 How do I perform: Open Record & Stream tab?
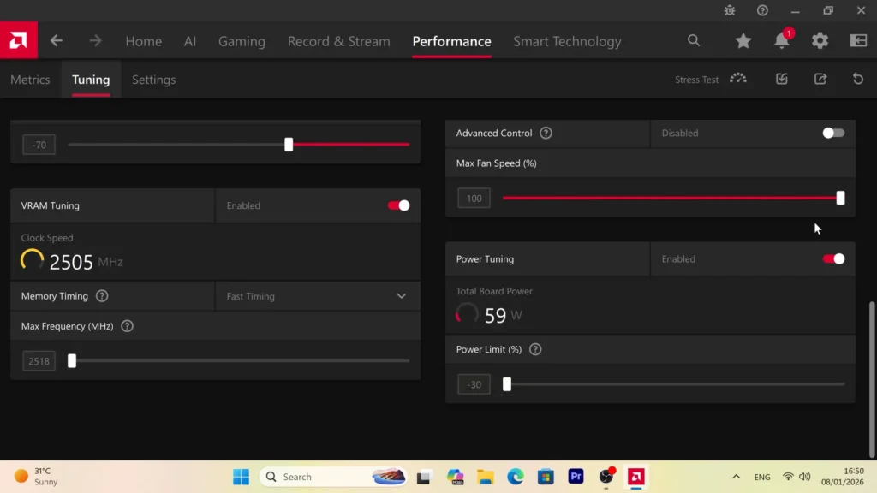tap(339, 41)
